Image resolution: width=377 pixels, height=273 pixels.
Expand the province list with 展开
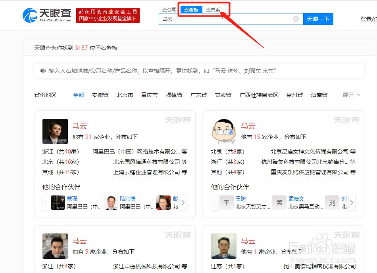(347, 95)
